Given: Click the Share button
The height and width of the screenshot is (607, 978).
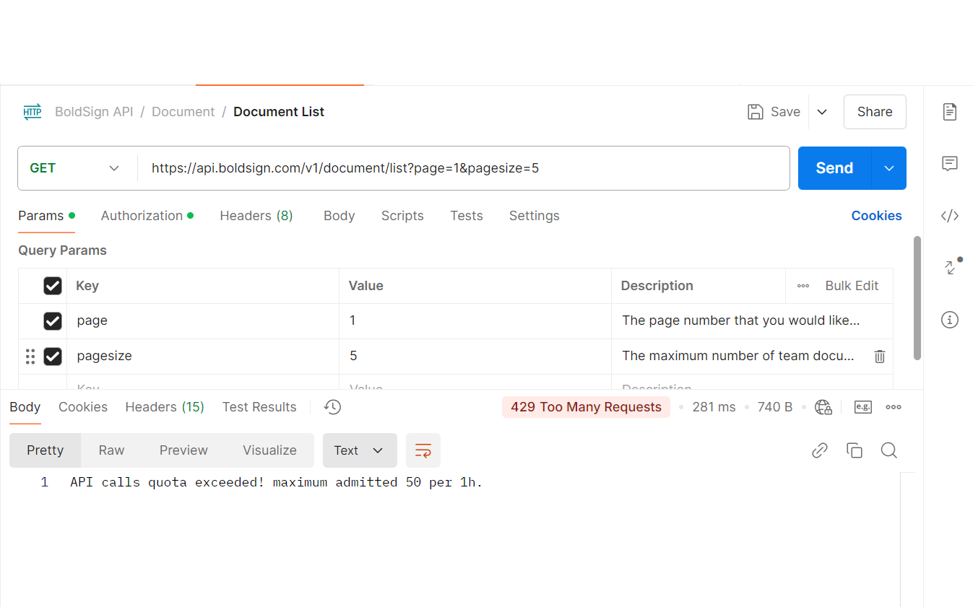Looking at the screenshot, I should click(875, 112).
